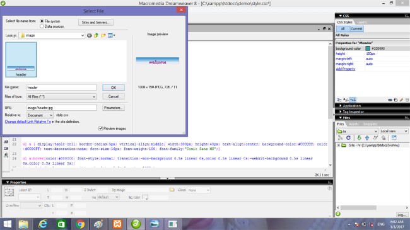The height and width of the screenshot is (230, 410).
Task: Select the Data sources radio button
Action: [x=42, y=26]
